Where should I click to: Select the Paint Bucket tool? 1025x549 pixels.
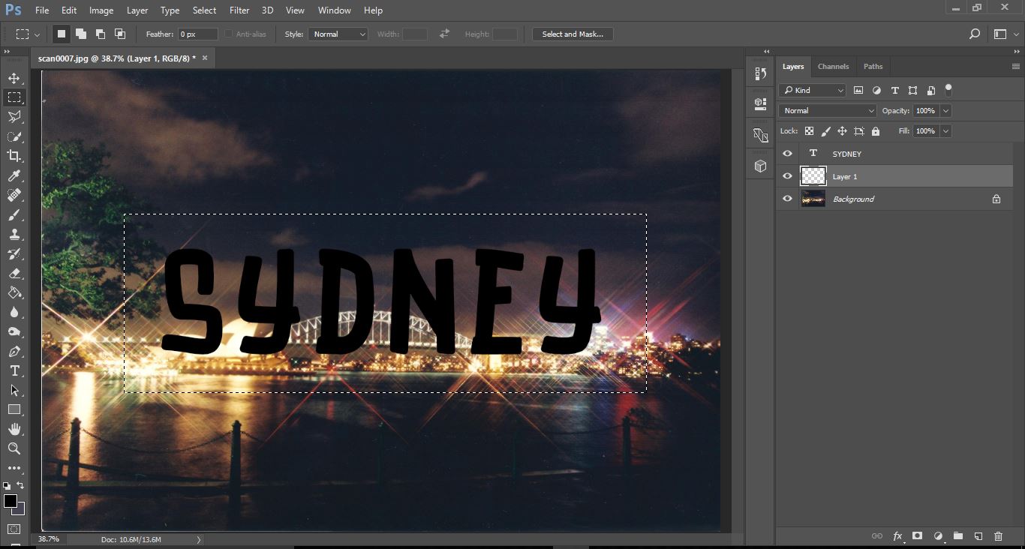[x=14, y=292]
